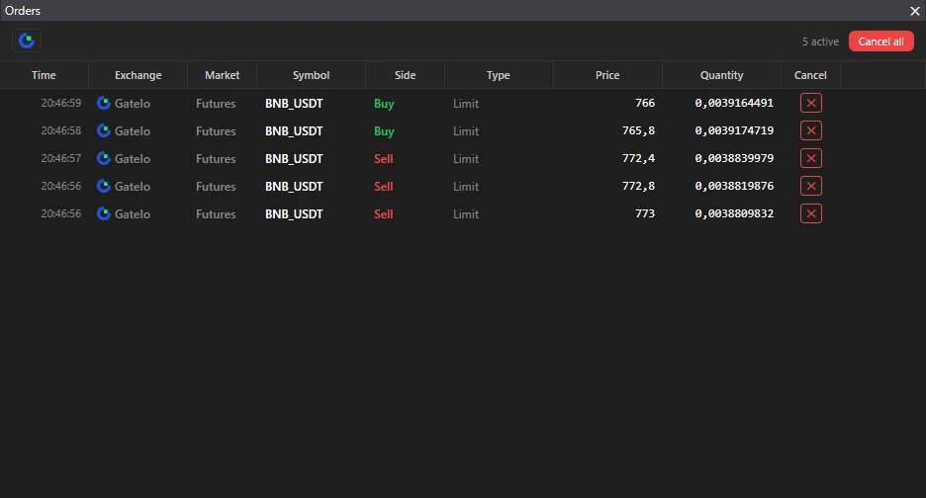Select the time 20:46:58 cell
The width and height of the screenshot is (926, 498).
[x=60, y=130]
